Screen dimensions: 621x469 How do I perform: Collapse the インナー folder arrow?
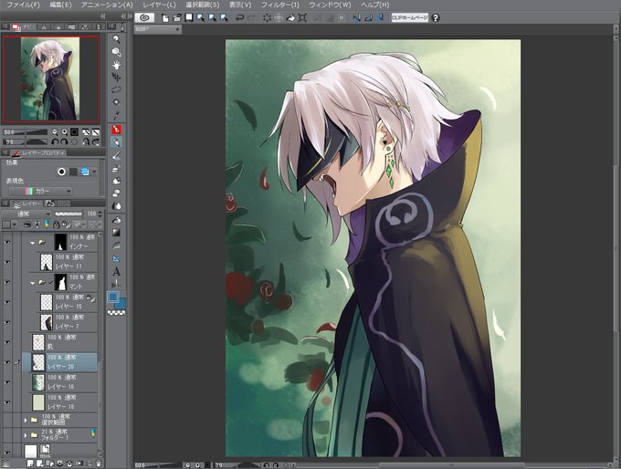[x=33, y=243]
